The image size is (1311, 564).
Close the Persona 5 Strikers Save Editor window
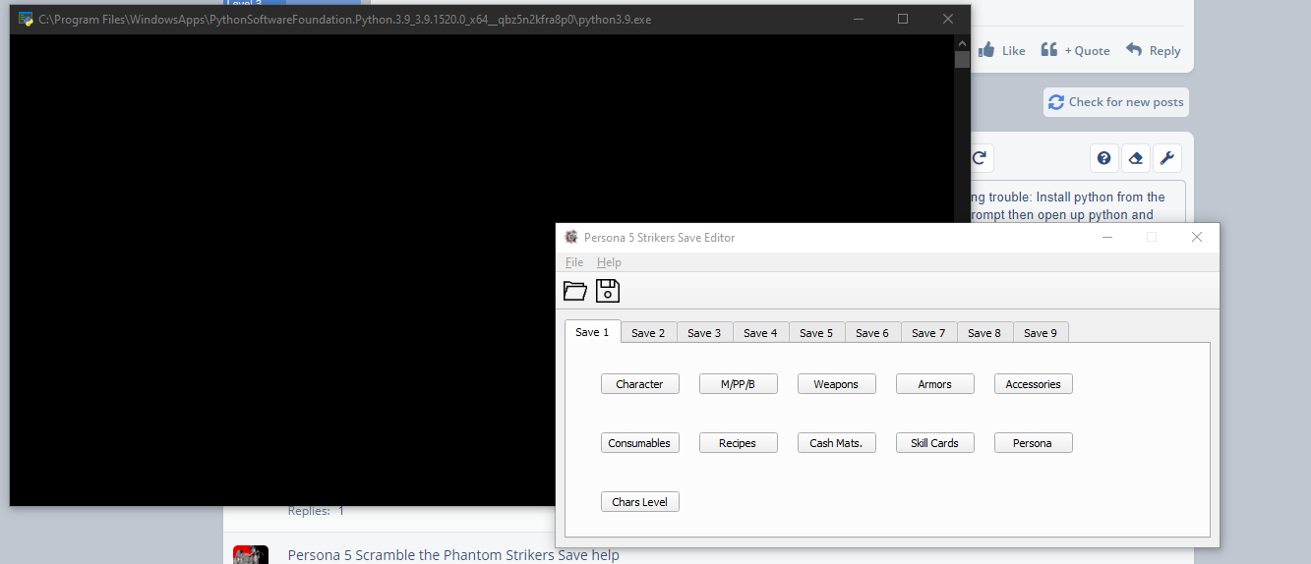[x=1197, y=237]
